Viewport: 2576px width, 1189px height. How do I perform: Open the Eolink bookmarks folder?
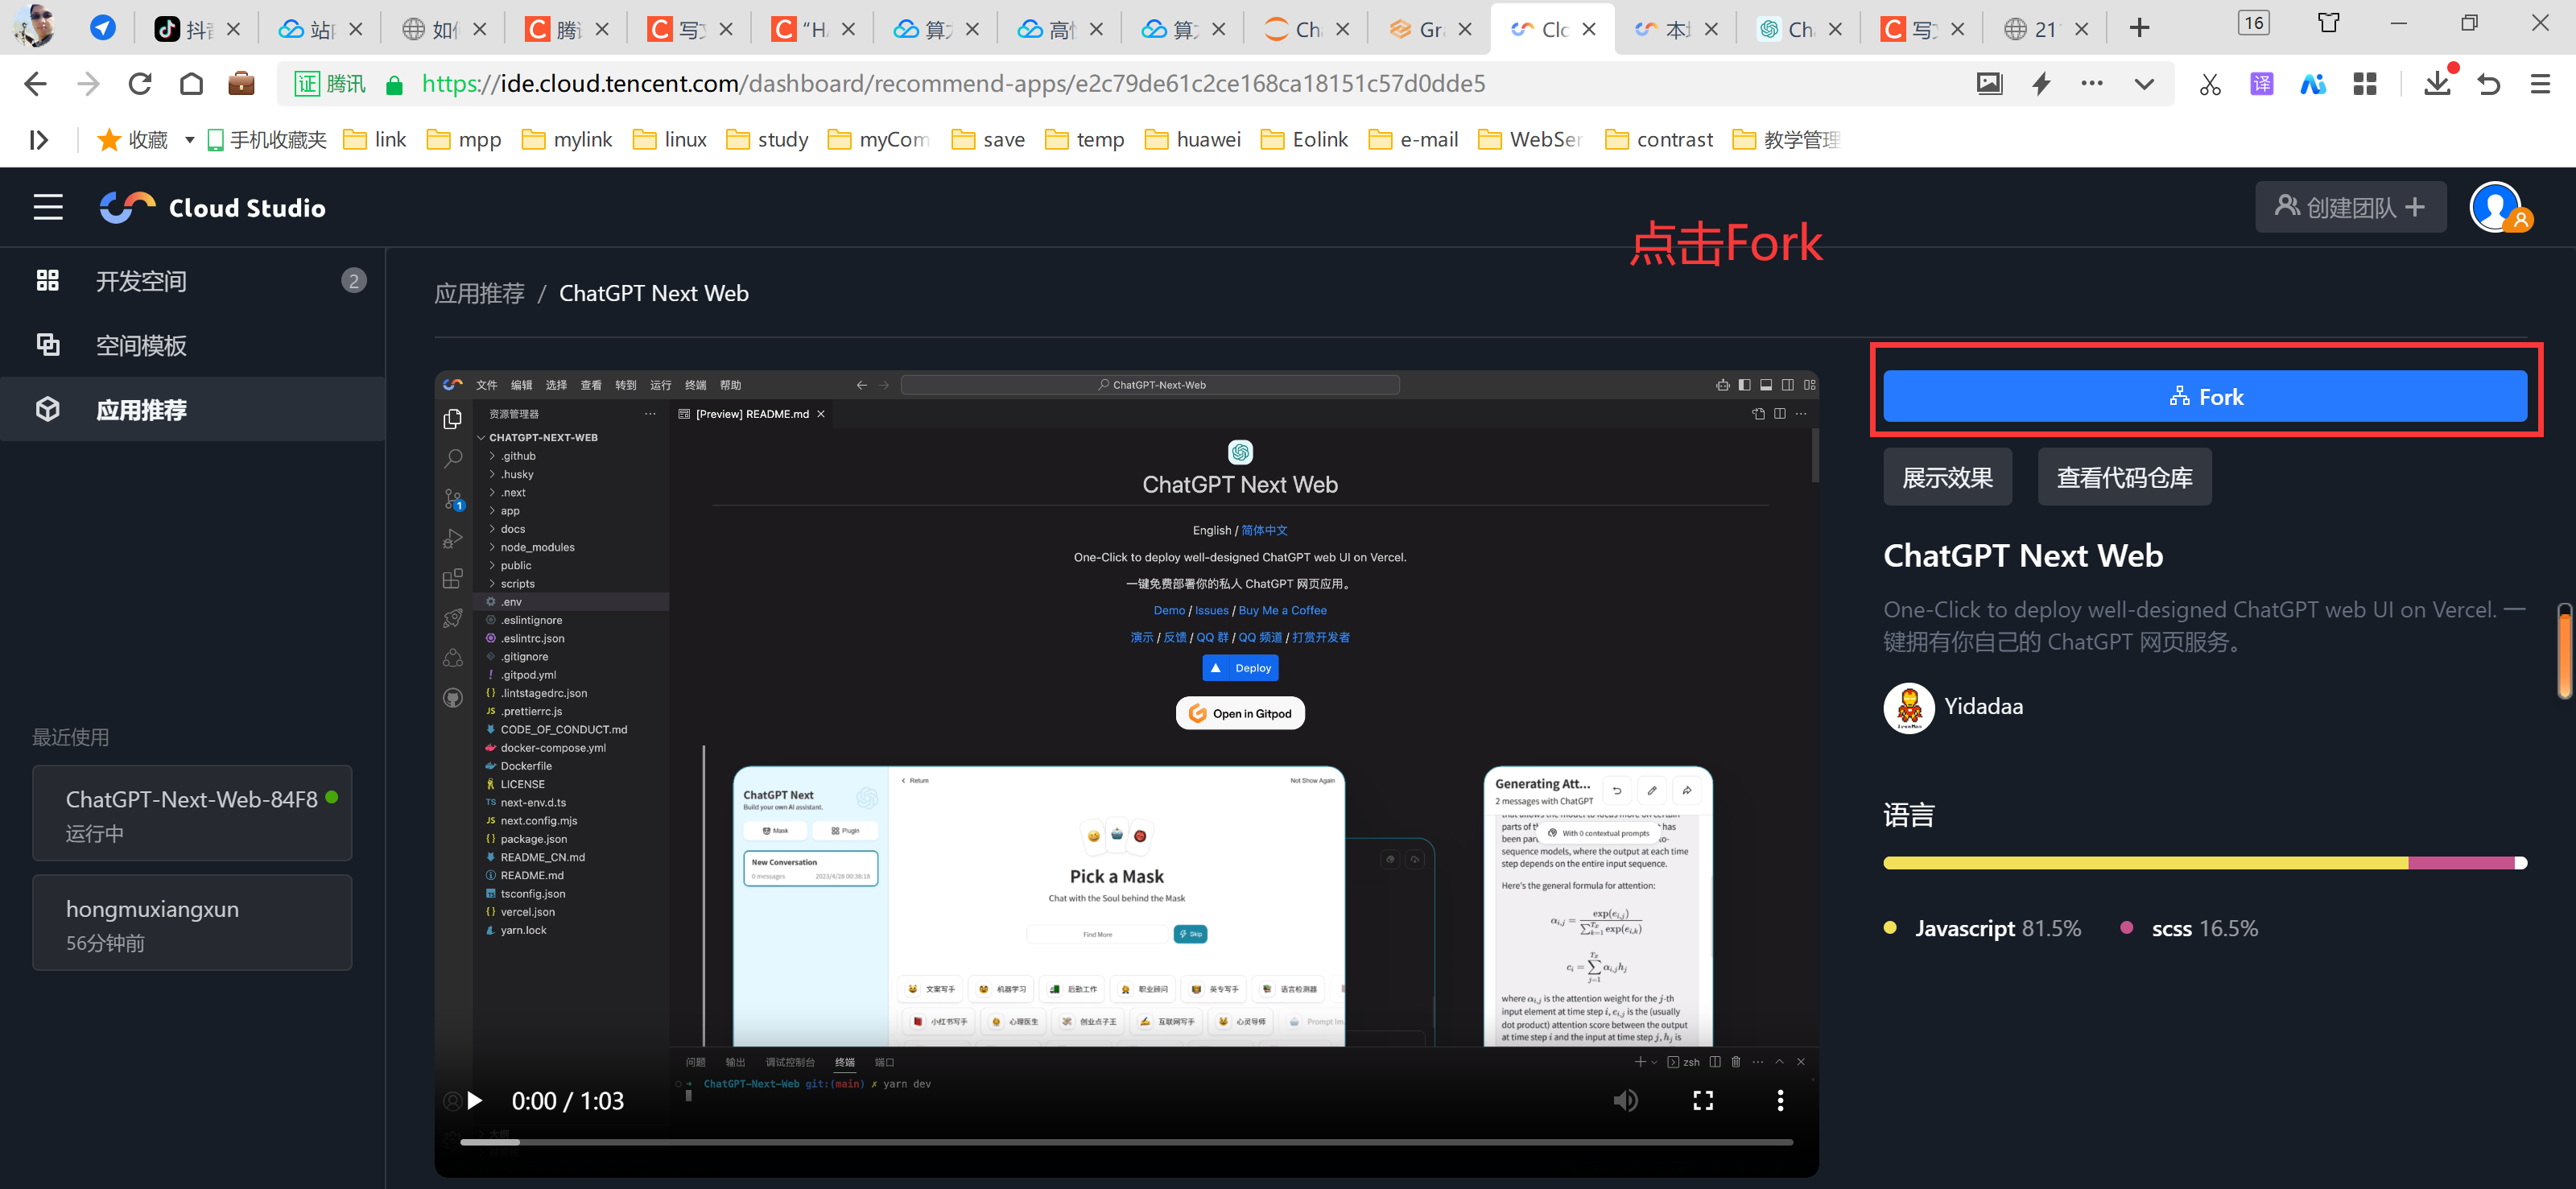1306,140
